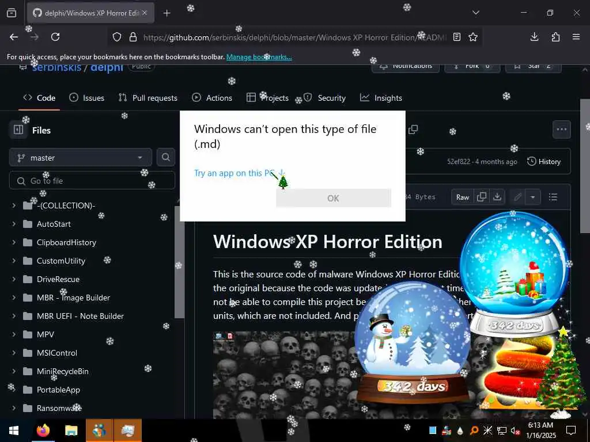This screenshot has height=442, width=590.
Task: Expand the CustomUtility folder chevron
Action: click(14, 261)
